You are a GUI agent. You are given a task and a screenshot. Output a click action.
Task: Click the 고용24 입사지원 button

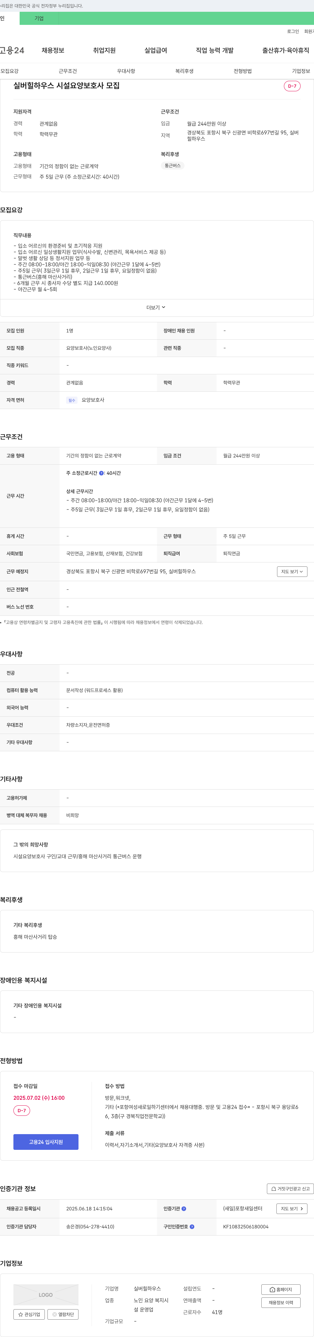click(x=46, y=1142)
